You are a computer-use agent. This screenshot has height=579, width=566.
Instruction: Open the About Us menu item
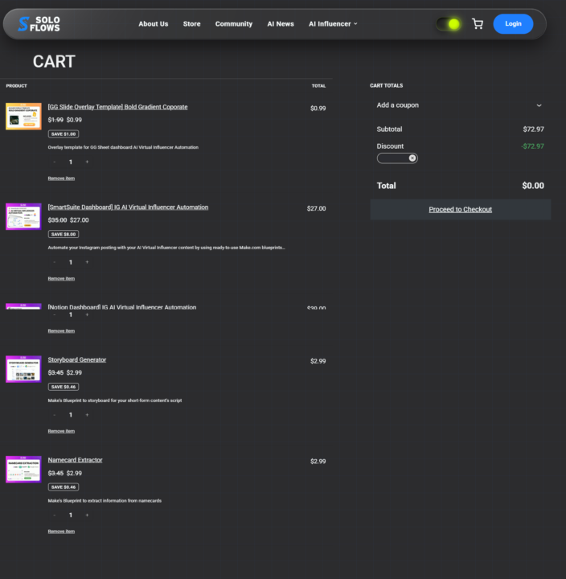pos(154,24)
